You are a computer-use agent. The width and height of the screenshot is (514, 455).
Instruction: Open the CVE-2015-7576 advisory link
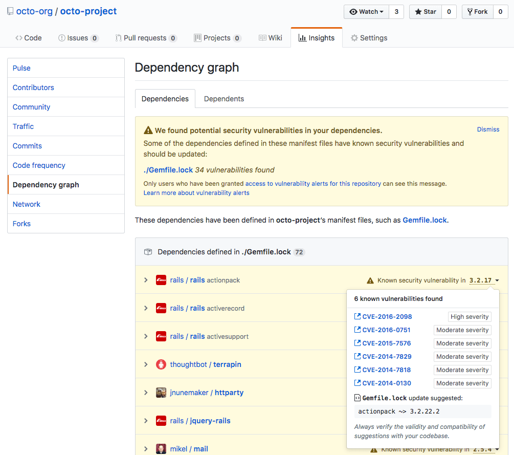(x=386, y=343)
